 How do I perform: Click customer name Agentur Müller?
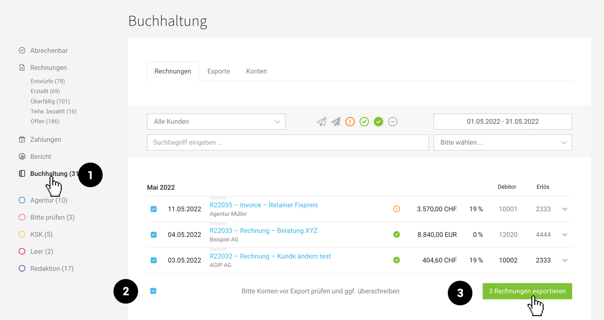click(228, 214)
